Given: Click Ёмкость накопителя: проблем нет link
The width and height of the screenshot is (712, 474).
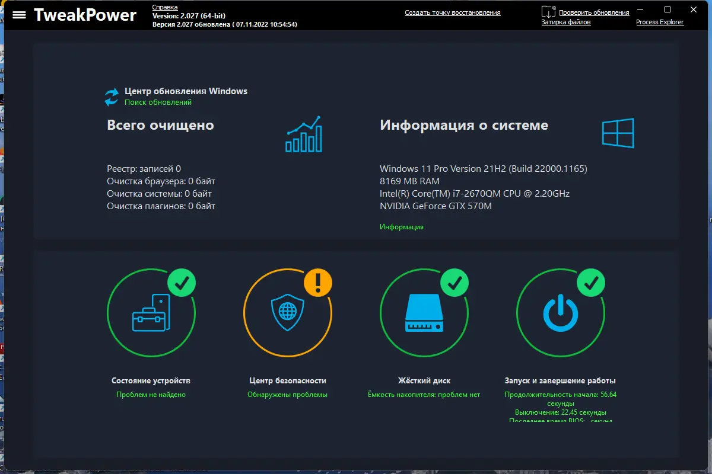Looking at the screenshot, I should [x=424, y=395].
